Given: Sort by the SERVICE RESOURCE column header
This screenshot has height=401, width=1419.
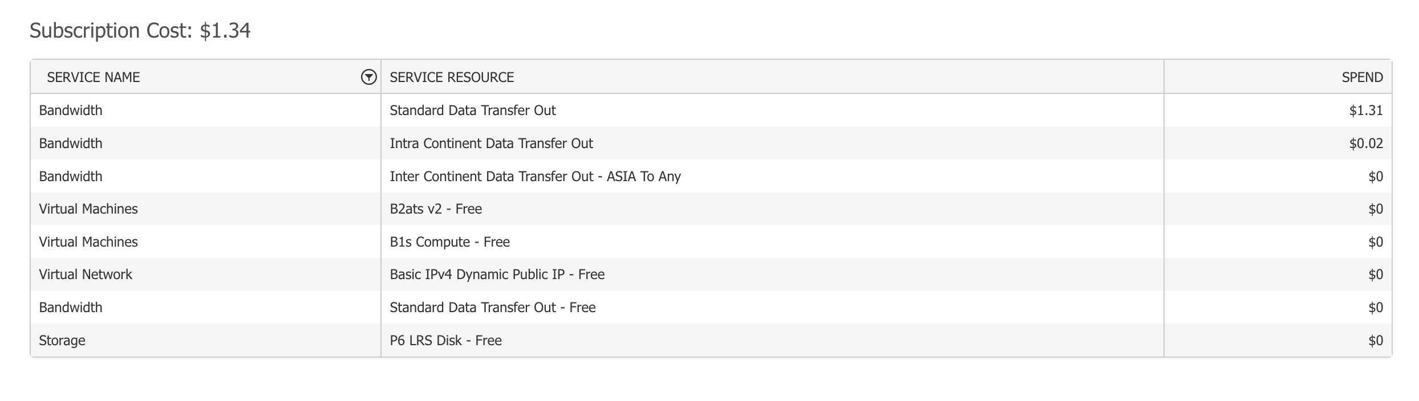Looking at the screenshot, I should point(452,77).
